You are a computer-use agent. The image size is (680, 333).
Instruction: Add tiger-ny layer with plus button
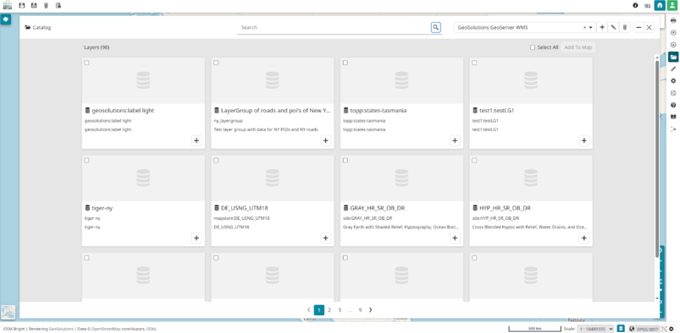click(x=196, y=238)
